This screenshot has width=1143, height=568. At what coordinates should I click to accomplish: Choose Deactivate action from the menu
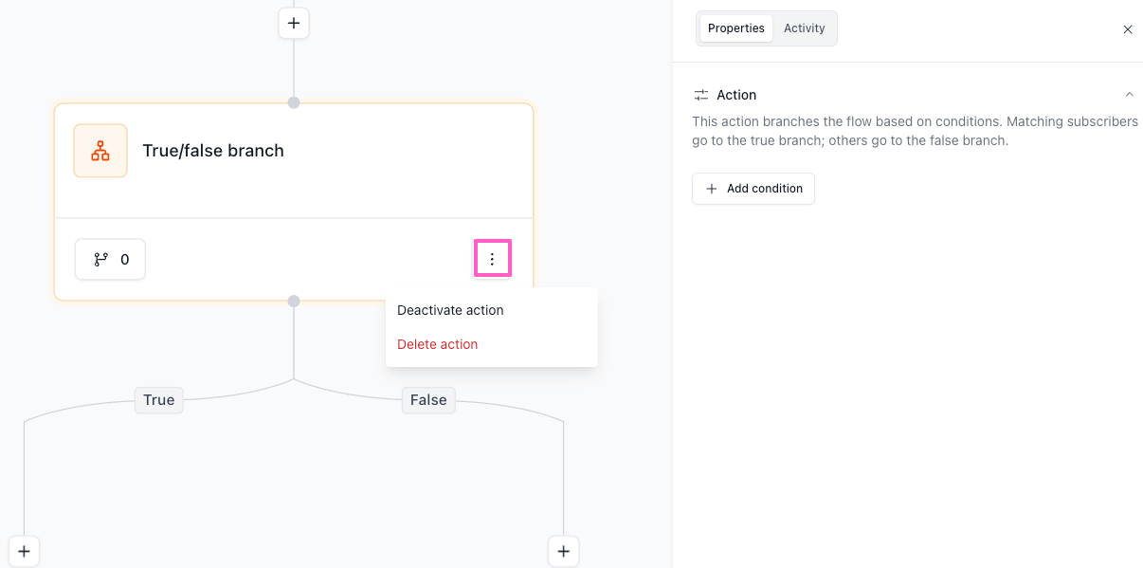450,310
